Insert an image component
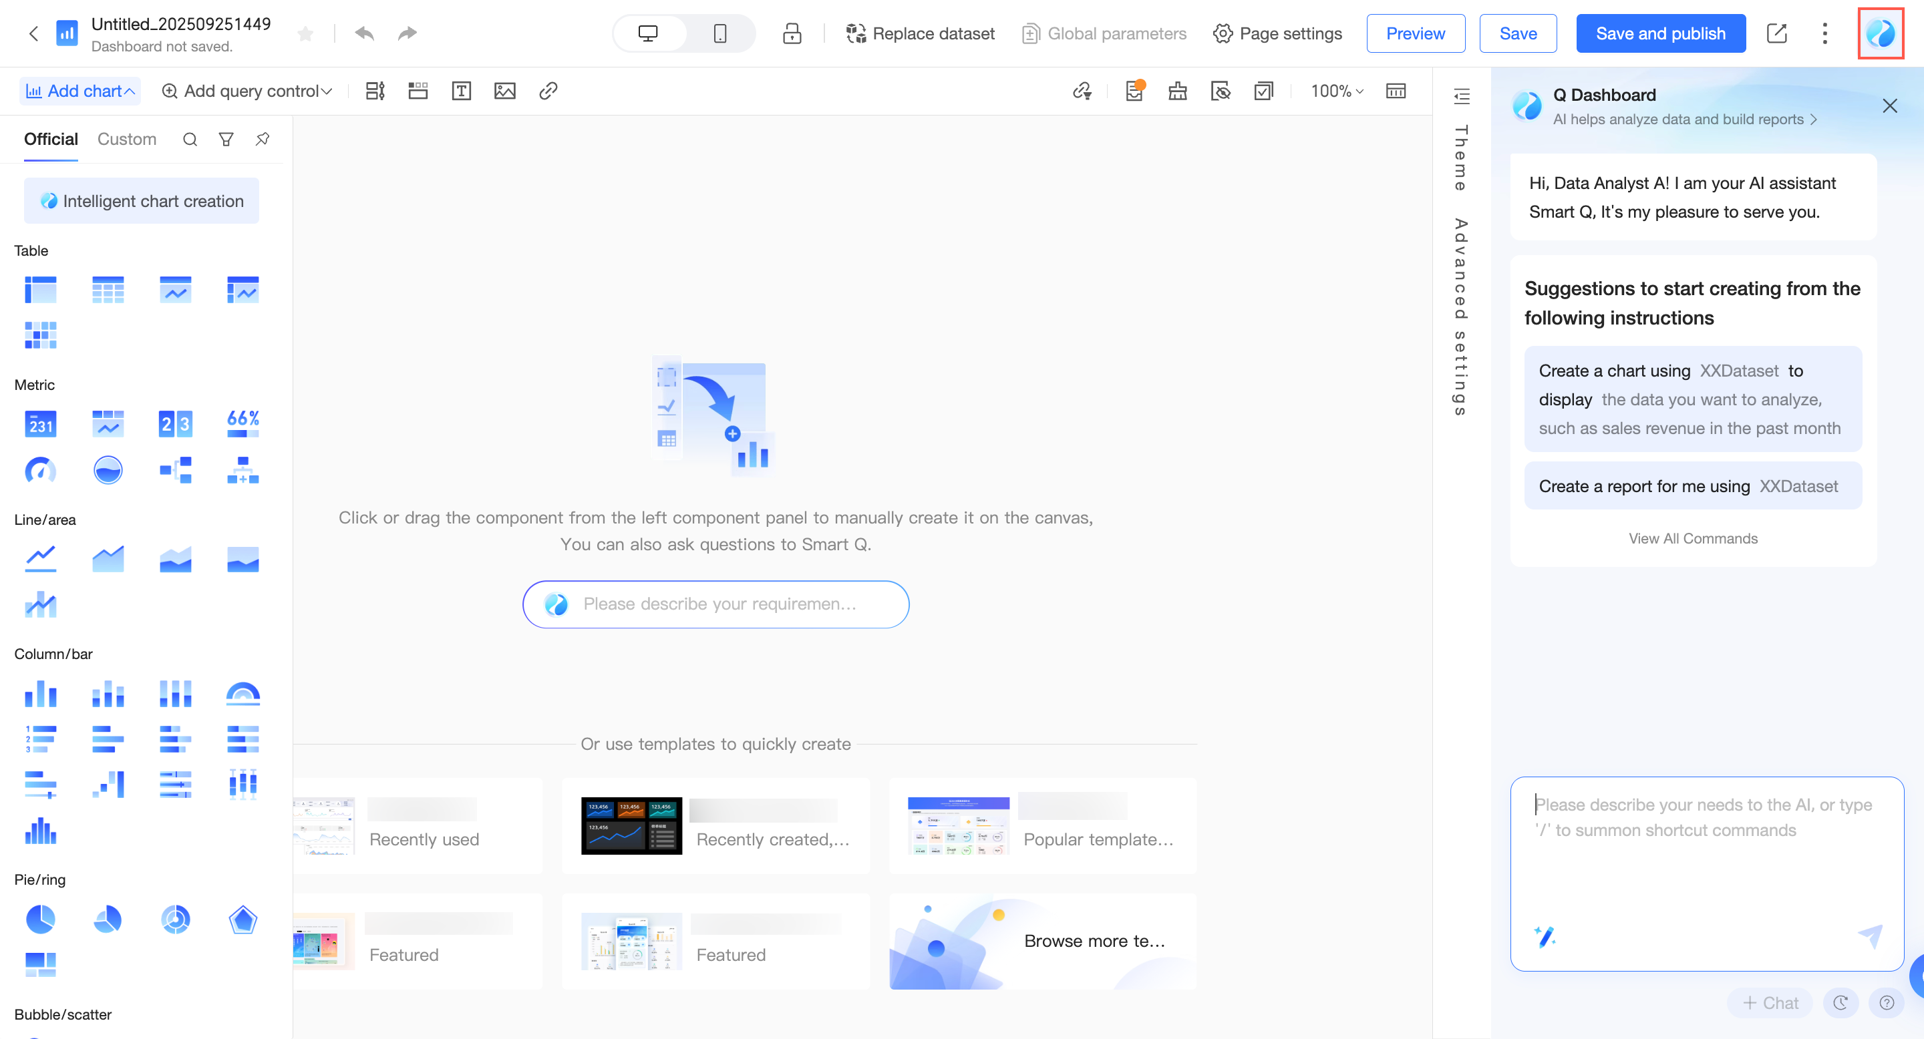This screenshot has width=1924, height=1039. click(x=504, y=91)
